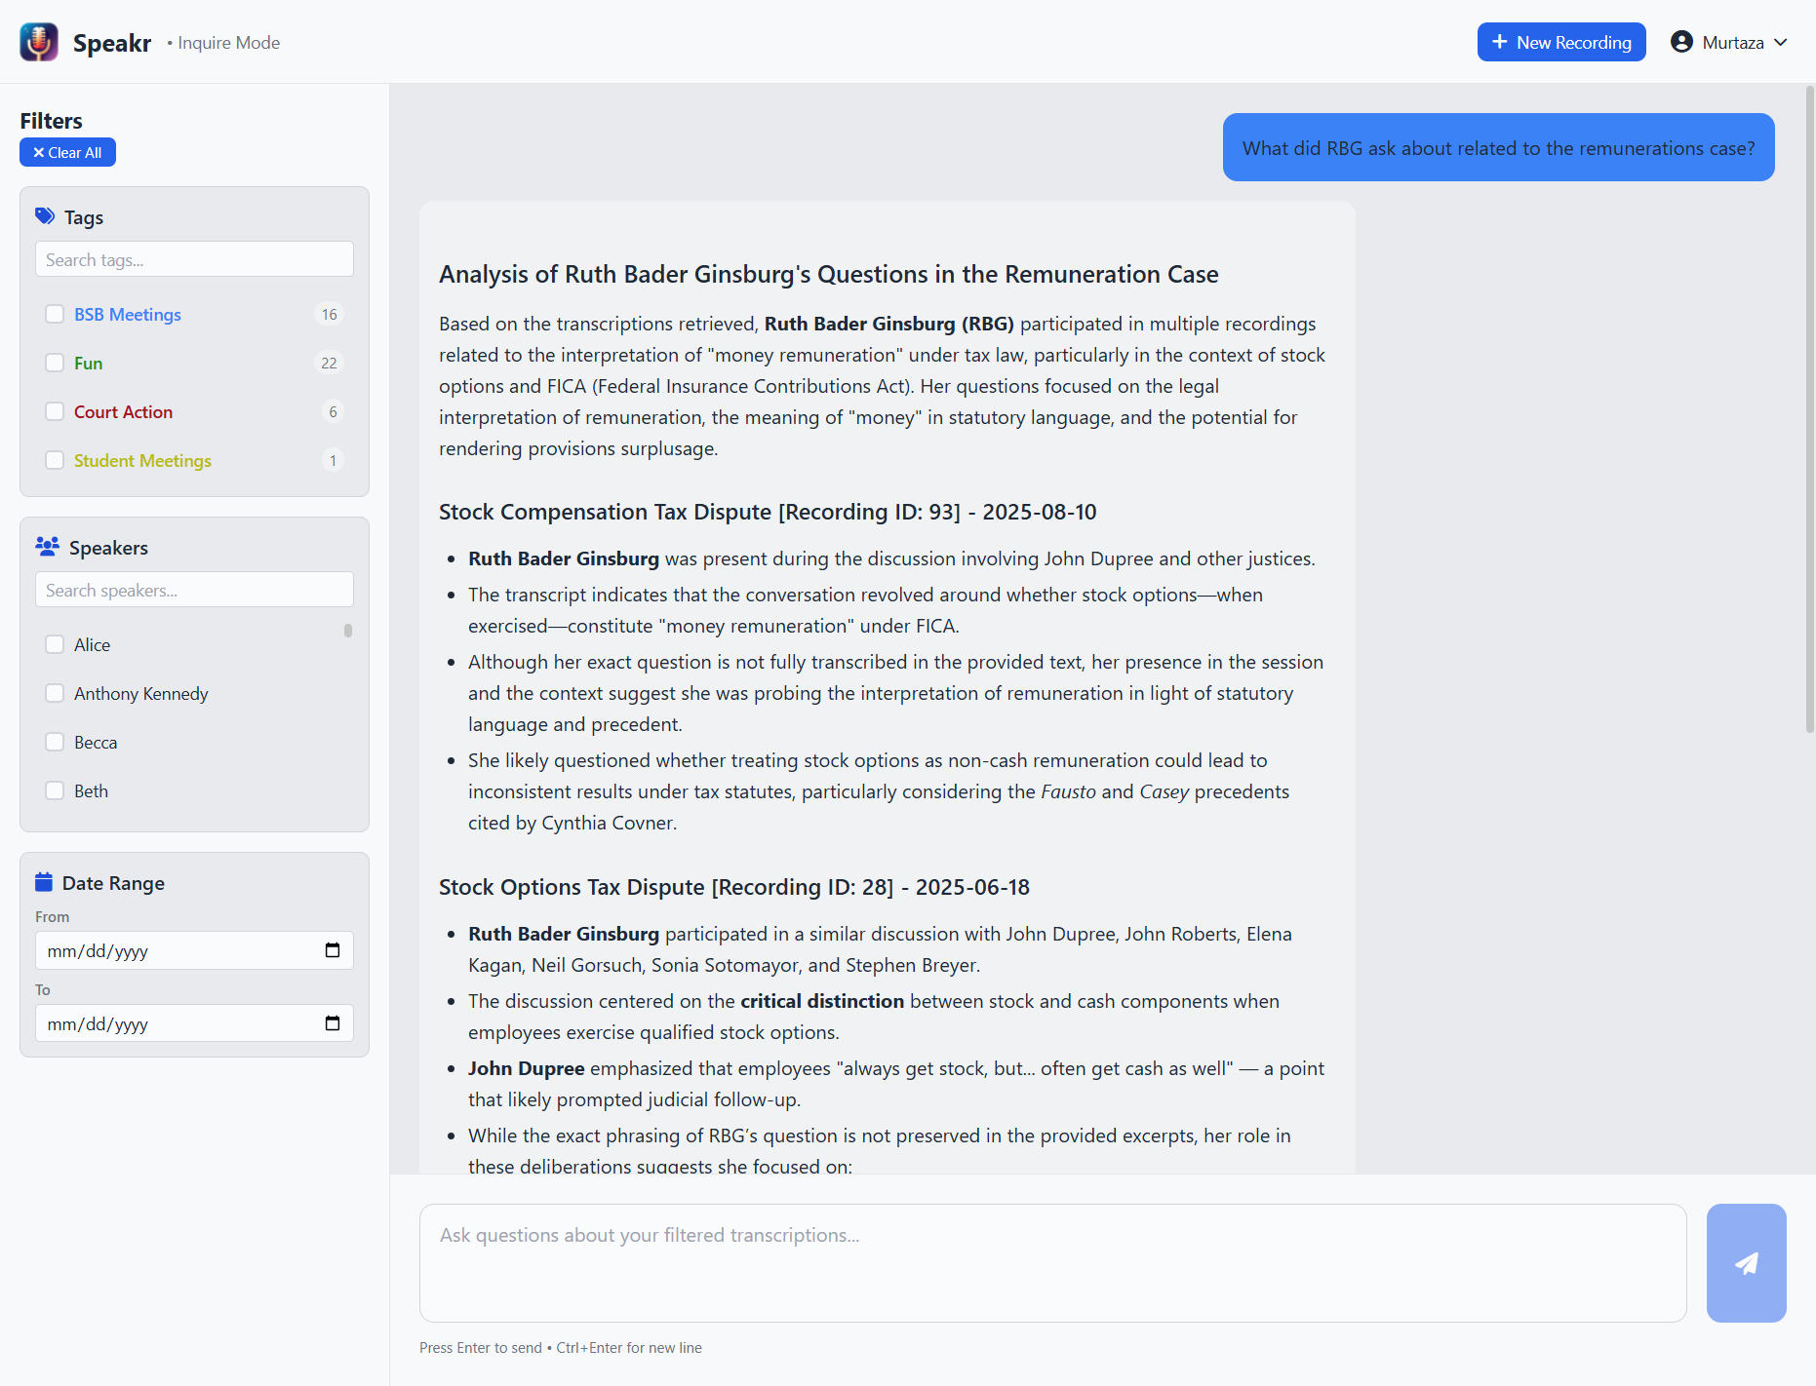Click the 'Press Enter to send' hint text
1816x1386 pixels.
click(561, 1347)
